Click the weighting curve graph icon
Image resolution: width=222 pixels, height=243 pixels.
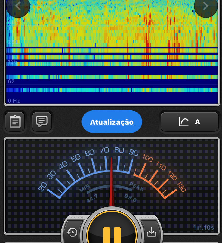[x=184, y=122]
